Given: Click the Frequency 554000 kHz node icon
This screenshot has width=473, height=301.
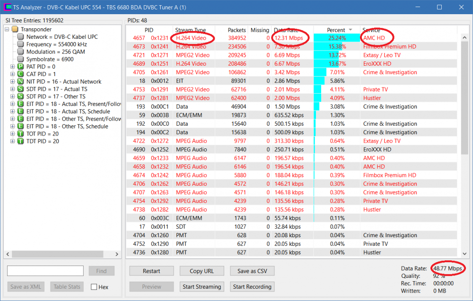Looking at the screenshot, I should point(20,44).
